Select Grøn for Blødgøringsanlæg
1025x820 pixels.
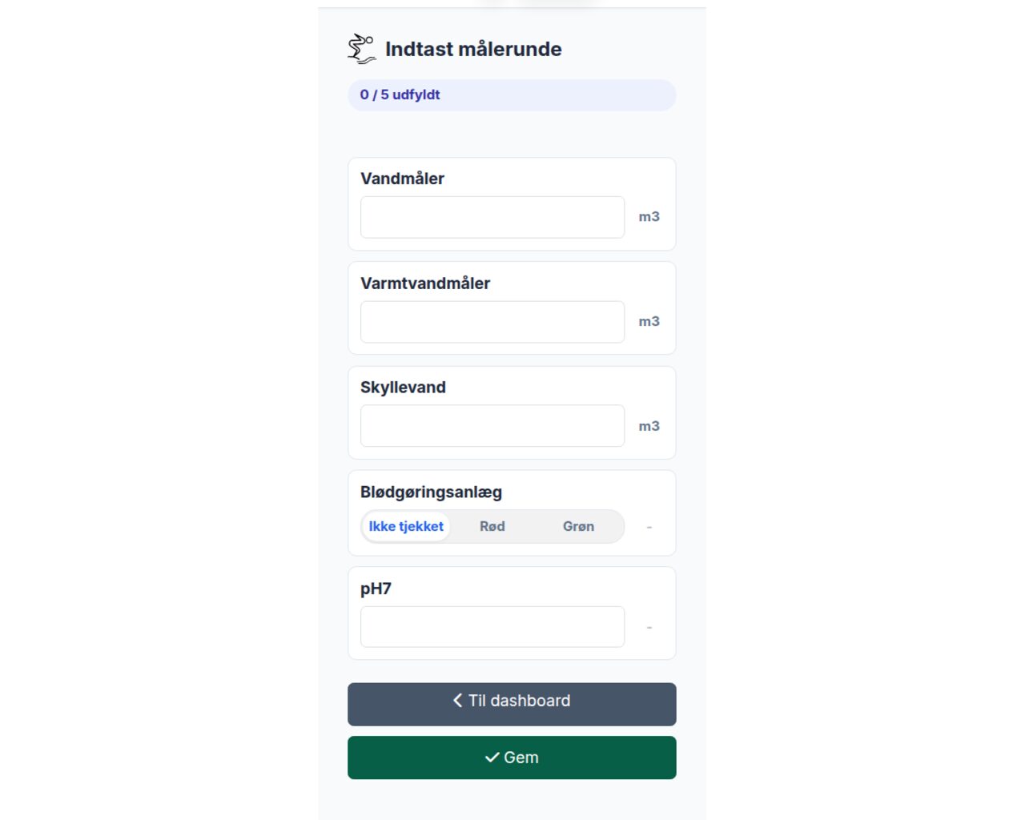pos(578,527)
